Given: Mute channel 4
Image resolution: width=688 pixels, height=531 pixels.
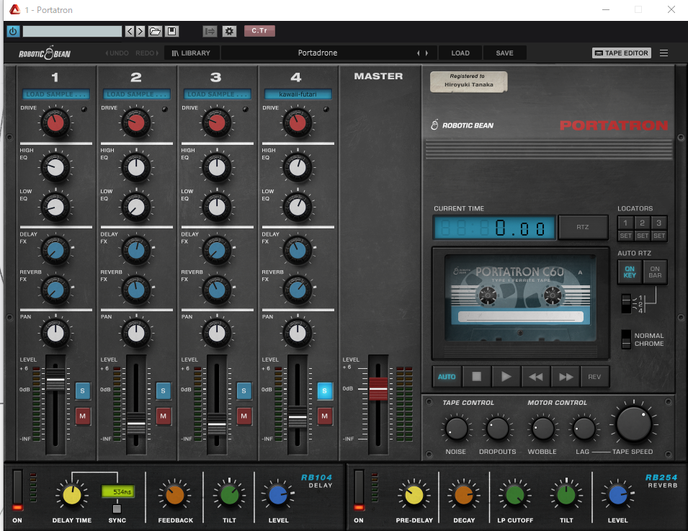Looking at the screenshot, I should tap(325, 416).
